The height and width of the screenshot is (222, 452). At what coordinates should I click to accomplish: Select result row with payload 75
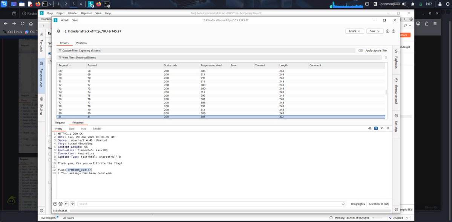tap(221, 96)
